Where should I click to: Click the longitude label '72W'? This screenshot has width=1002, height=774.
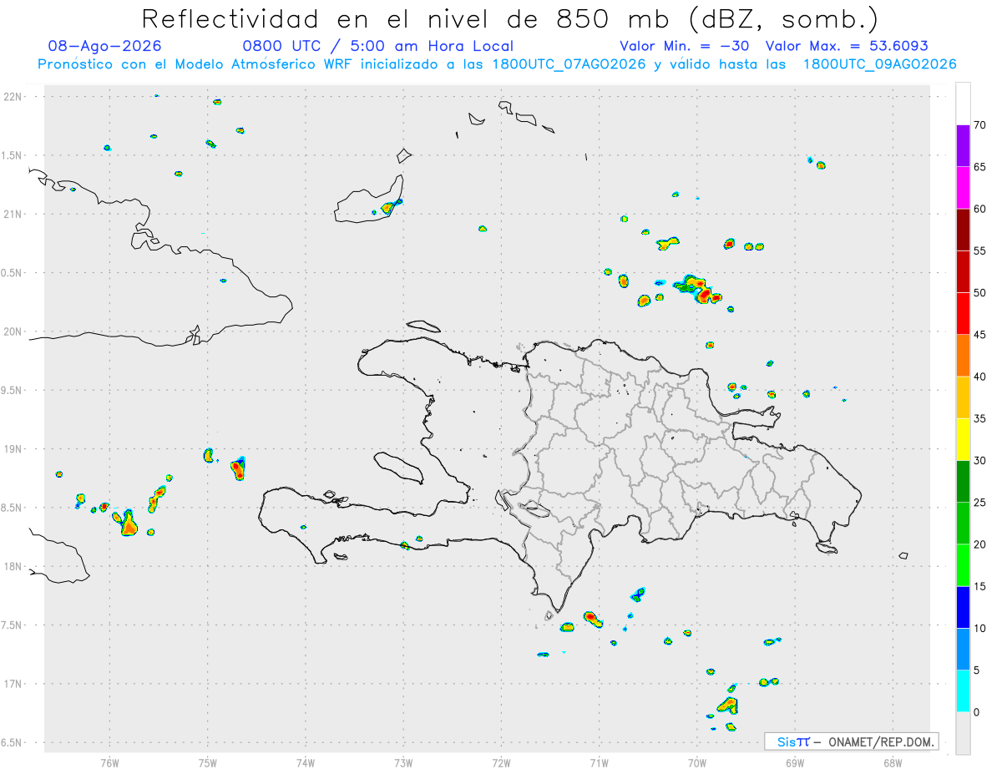tap(501, 762)
